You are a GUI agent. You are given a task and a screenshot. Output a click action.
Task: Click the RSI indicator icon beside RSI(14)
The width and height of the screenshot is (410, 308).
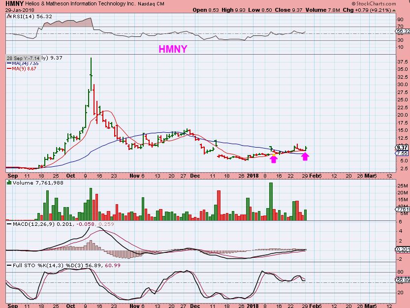(9, 16)
